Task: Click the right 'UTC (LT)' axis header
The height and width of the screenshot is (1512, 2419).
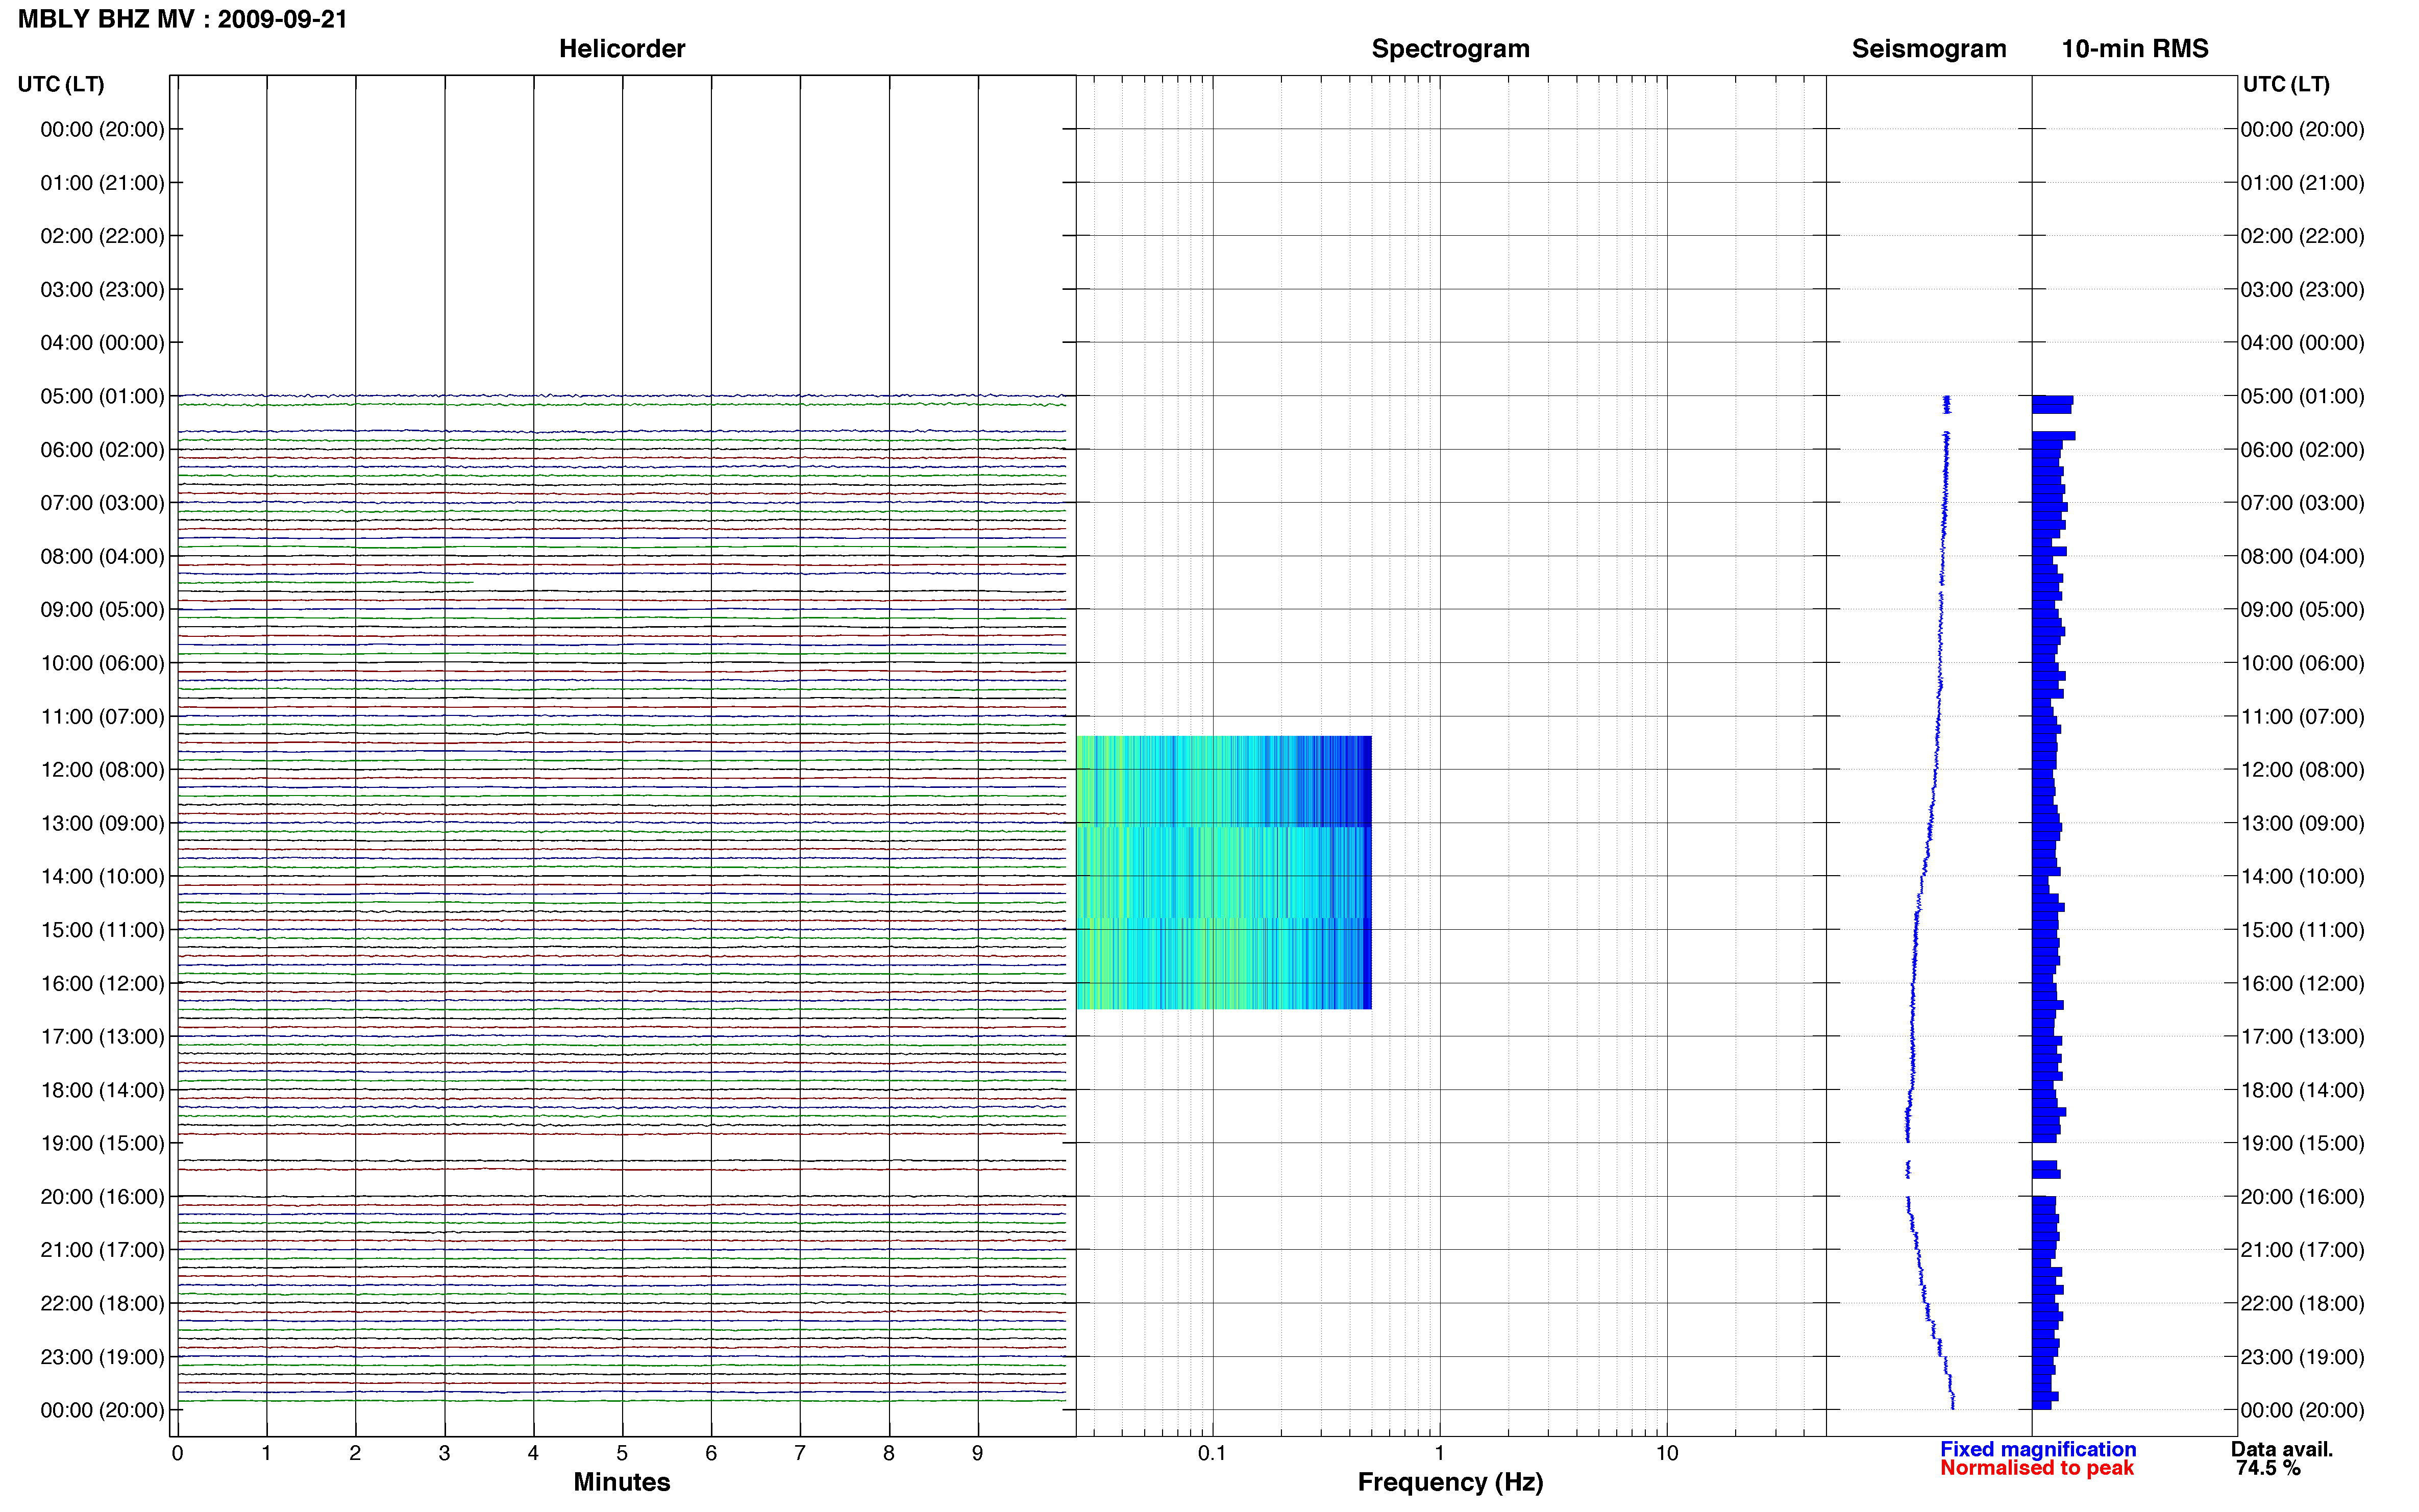Action: [2286, 84]
